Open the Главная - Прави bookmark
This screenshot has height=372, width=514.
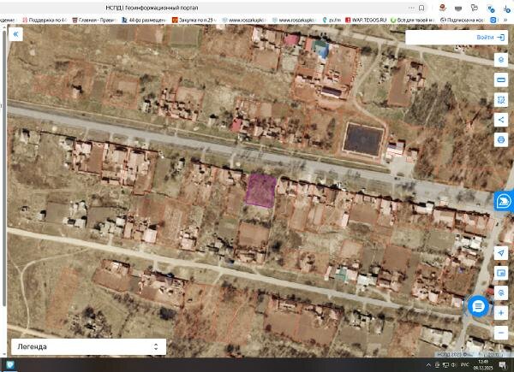coord(94,20)
